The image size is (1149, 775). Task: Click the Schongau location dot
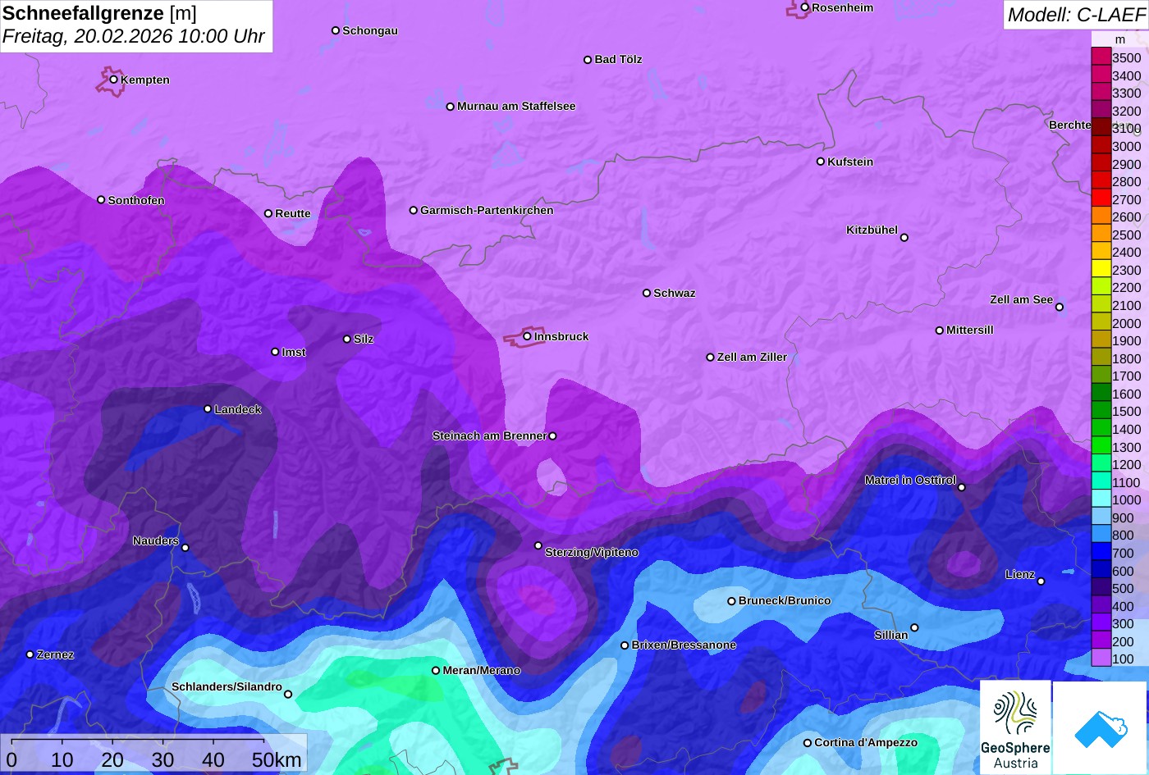pyautogui.click(x=336, y=30)
